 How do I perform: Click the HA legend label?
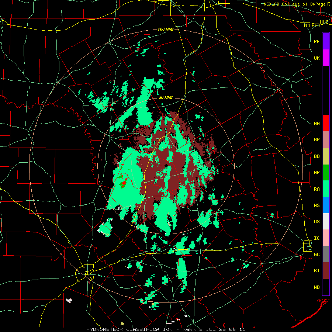(x=317, y=123)
